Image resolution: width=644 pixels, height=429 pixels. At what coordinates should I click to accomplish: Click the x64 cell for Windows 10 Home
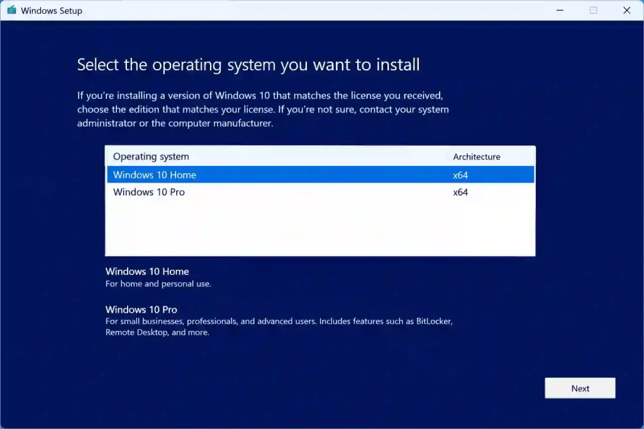pyautogui.click(x=460, y=175)
